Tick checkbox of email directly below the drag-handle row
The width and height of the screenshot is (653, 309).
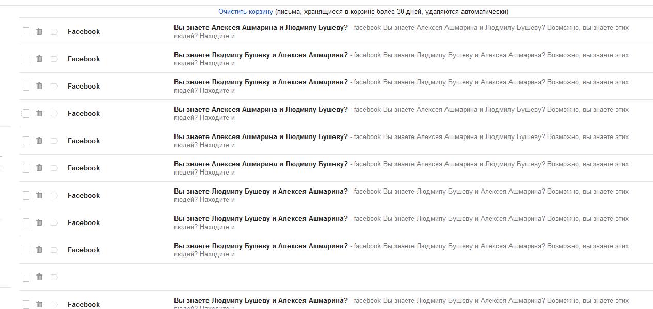(26, 141)
